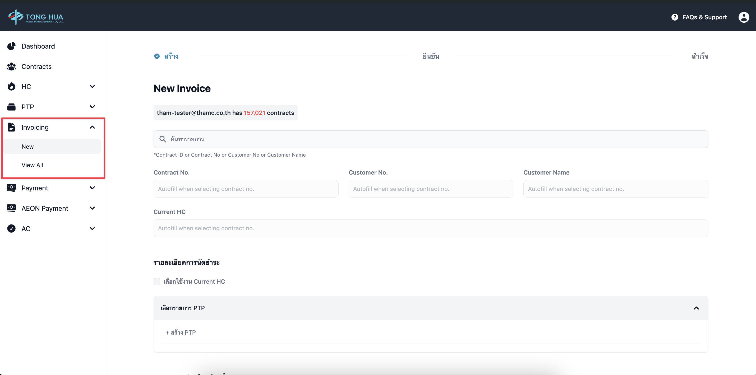Viewport: 756px width, 375px height.
Task: Click the ค้นหารายการ search field
Action: coord(430,139)
